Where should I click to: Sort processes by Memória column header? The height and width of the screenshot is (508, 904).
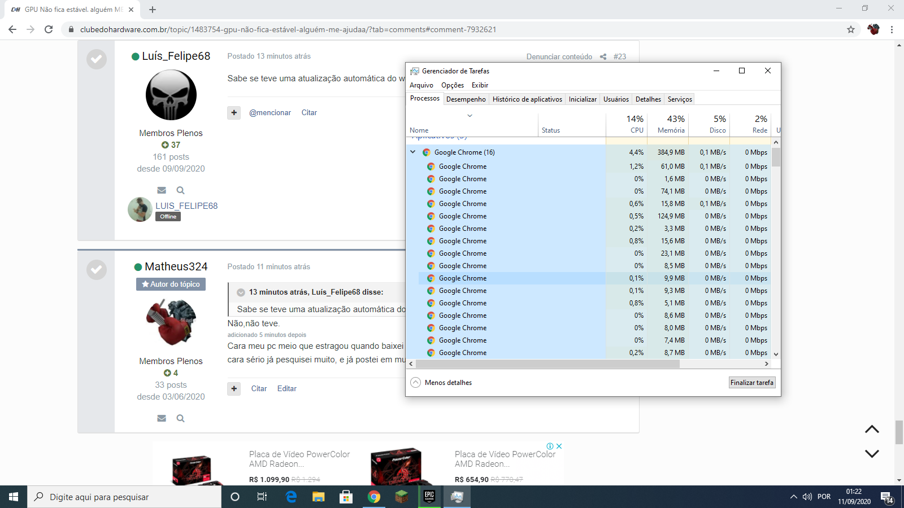668,124
